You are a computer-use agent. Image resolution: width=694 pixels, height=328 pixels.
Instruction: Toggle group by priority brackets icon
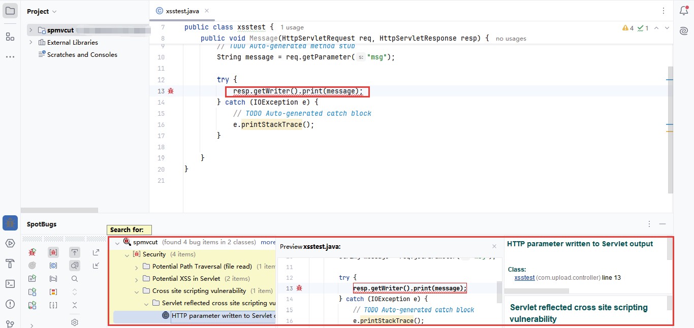pos(53,305)
